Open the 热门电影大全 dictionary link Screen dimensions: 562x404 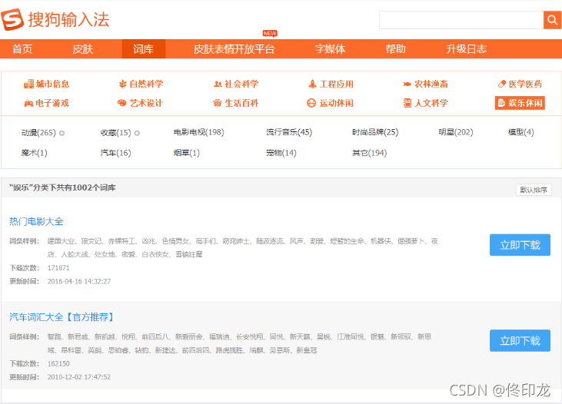pos(36,221)
